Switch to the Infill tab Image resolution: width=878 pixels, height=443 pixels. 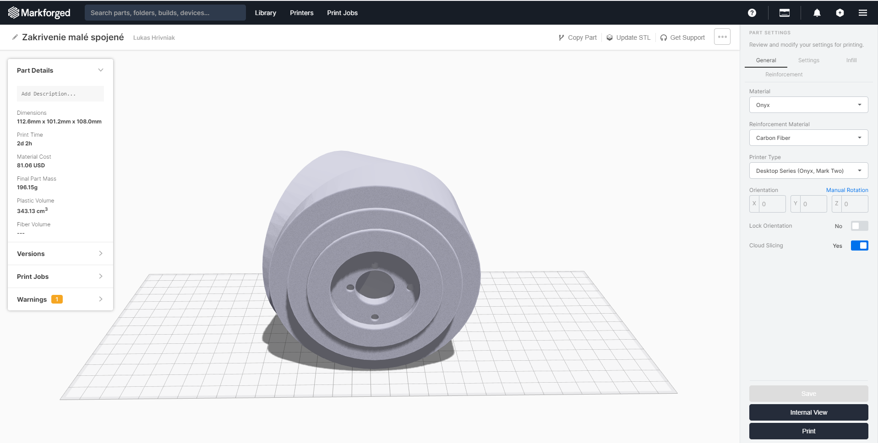(851, 60)
